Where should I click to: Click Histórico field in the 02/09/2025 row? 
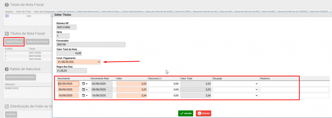tap(294, 84)
